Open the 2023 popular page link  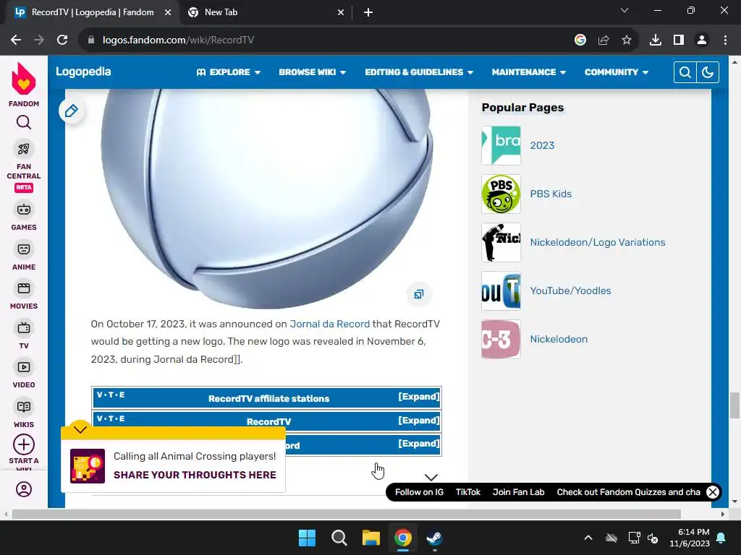click(x=542, y=145)
